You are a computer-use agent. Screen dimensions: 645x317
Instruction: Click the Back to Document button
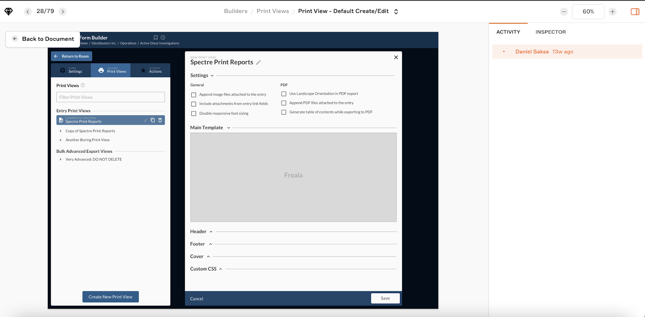click(x=43, y=39)
